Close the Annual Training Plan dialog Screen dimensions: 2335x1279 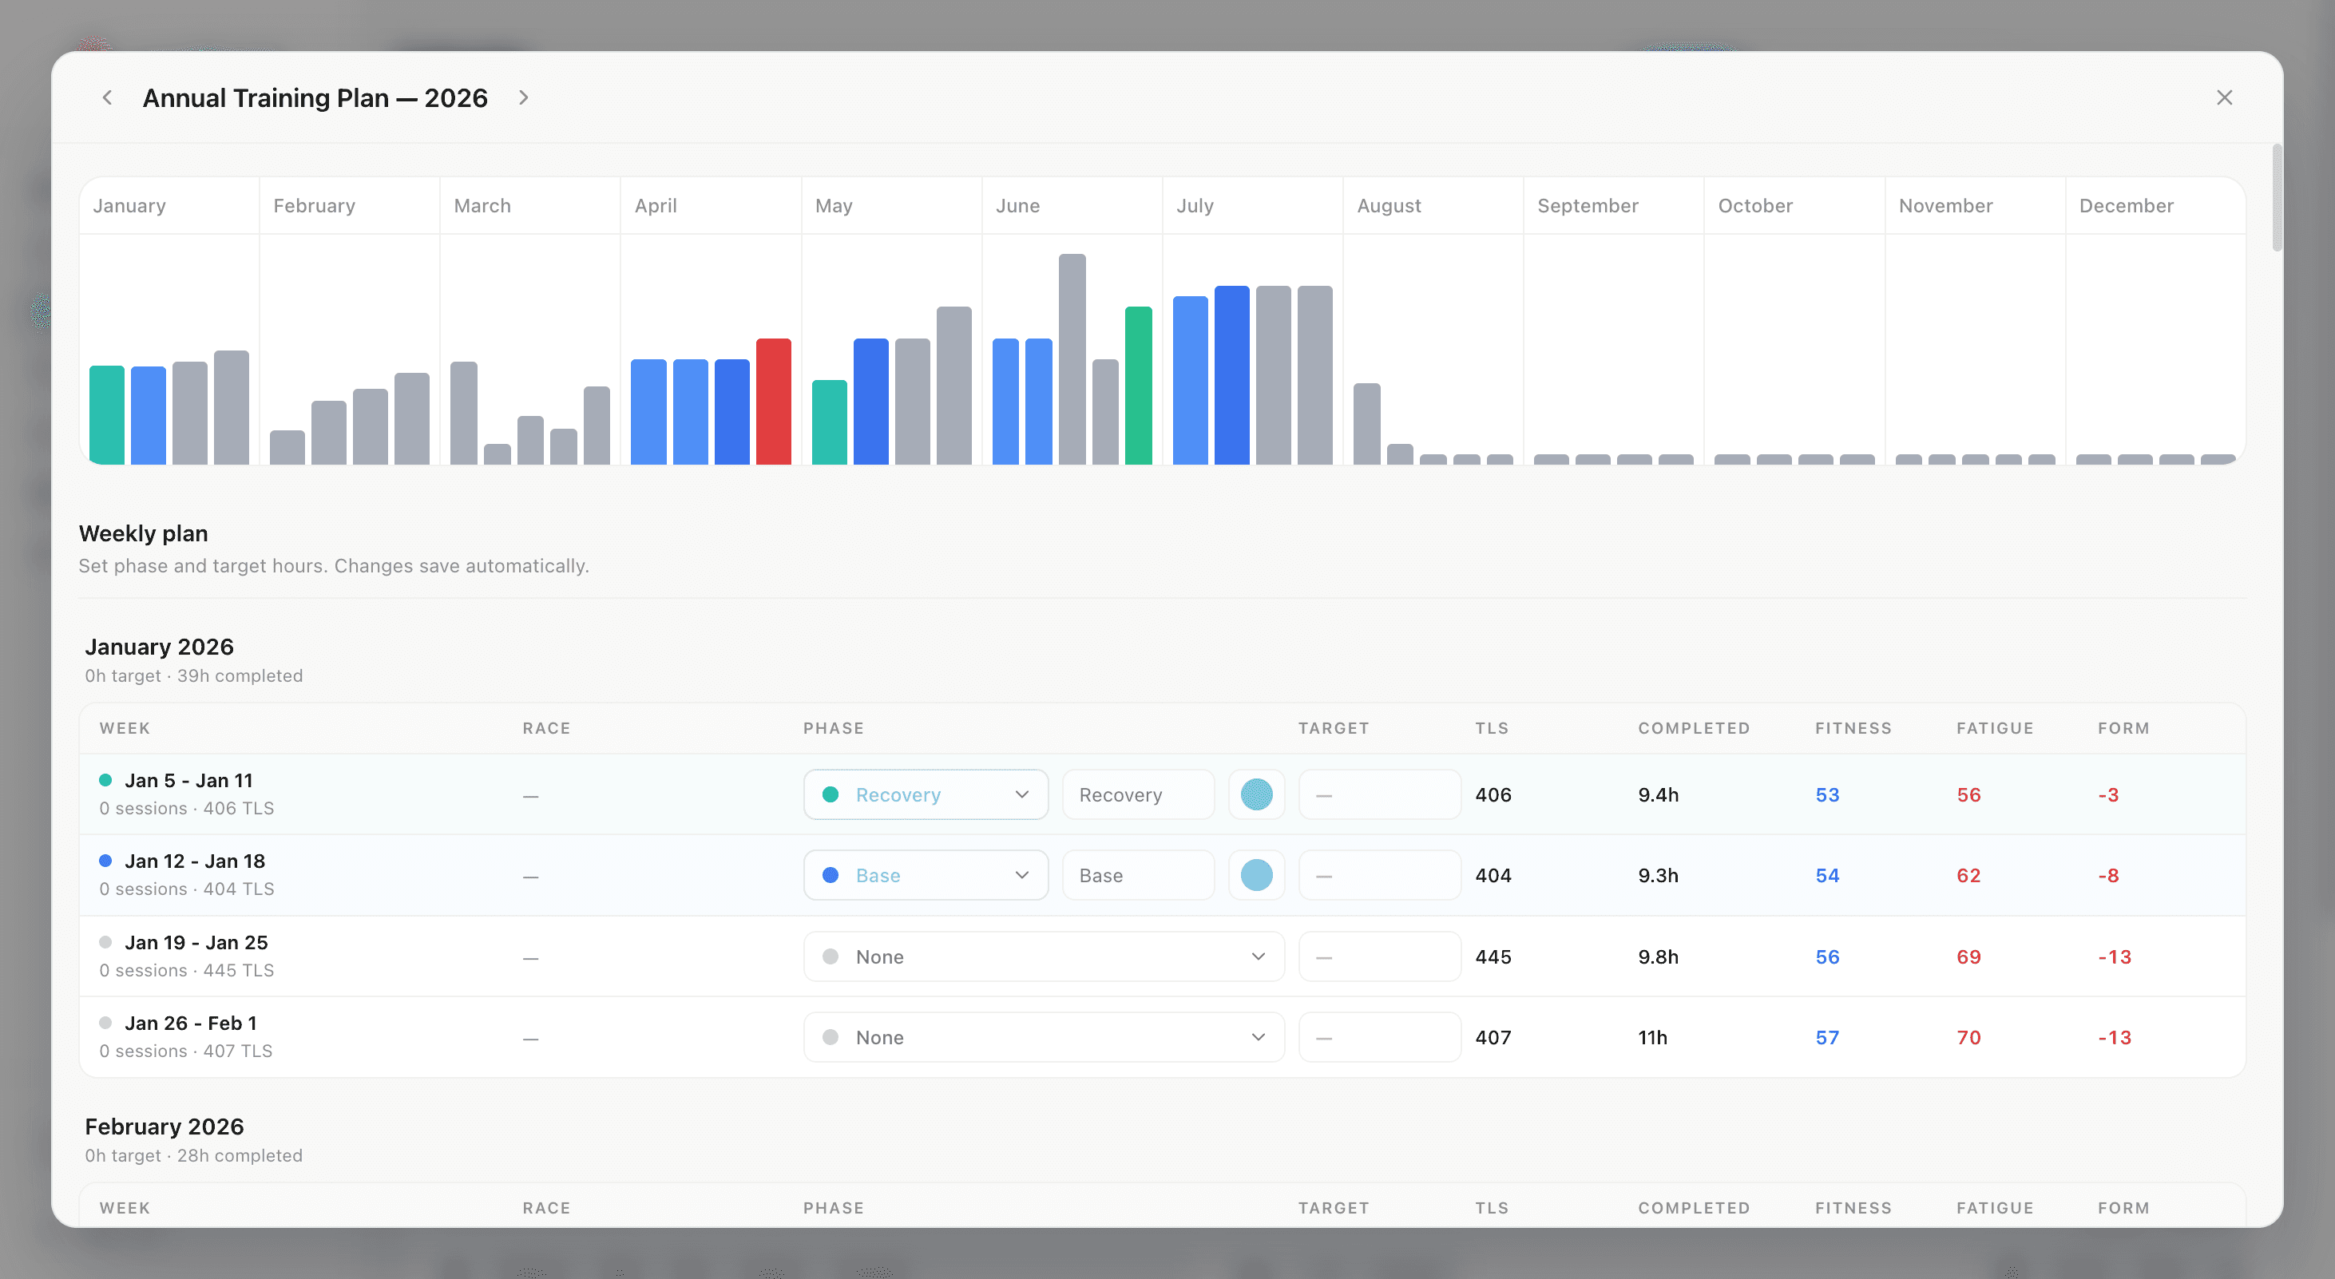coord(2225,97)
